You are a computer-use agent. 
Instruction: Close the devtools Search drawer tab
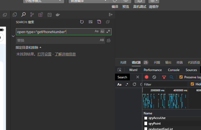(137, 77)
